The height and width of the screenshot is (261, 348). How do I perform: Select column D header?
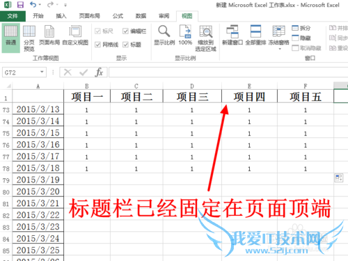pos(192,86)
